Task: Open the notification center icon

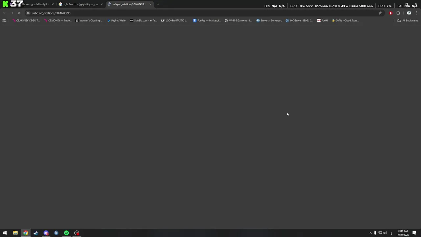Action: click(x=414, y=233)
